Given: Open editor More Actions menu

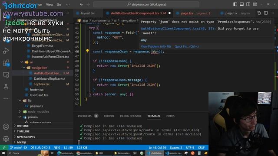Looking at the screenshot, I should (272, 13).
